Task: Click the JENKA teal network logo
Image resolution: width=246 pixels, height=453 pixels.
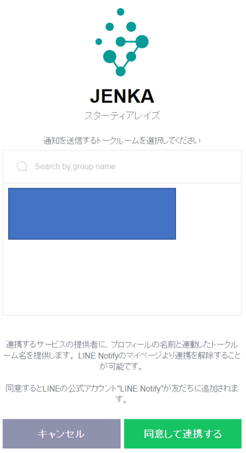Action: pyautogui.click(x=122, y=42)
